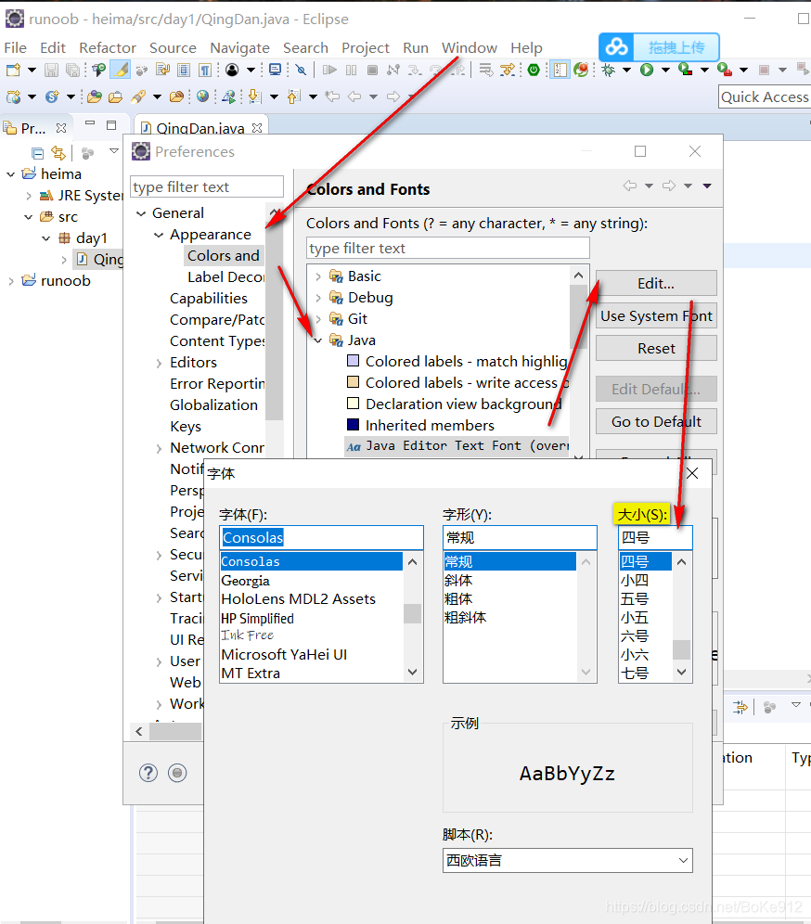Select Java Editor Text Font entry

[x=457, y=446]
